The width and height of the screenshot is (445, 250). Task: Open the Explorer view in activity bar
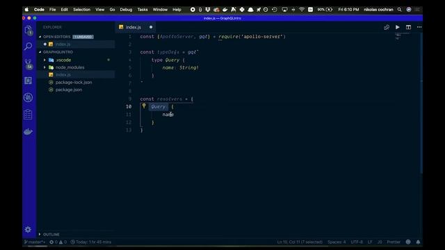coord(29,30)
